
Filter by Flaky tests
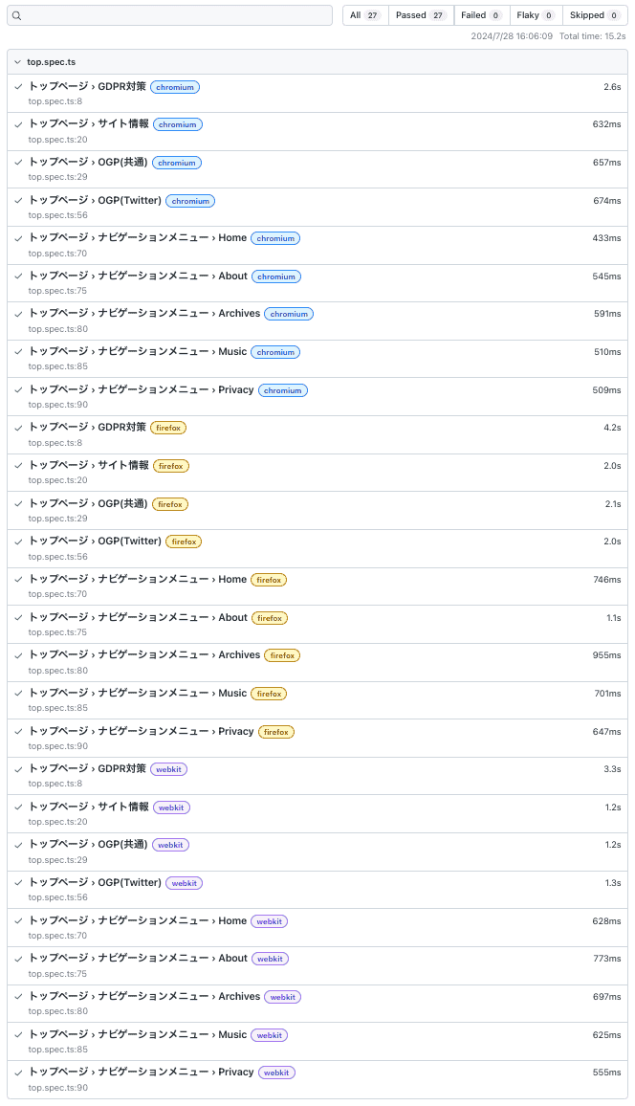(535, 15)
